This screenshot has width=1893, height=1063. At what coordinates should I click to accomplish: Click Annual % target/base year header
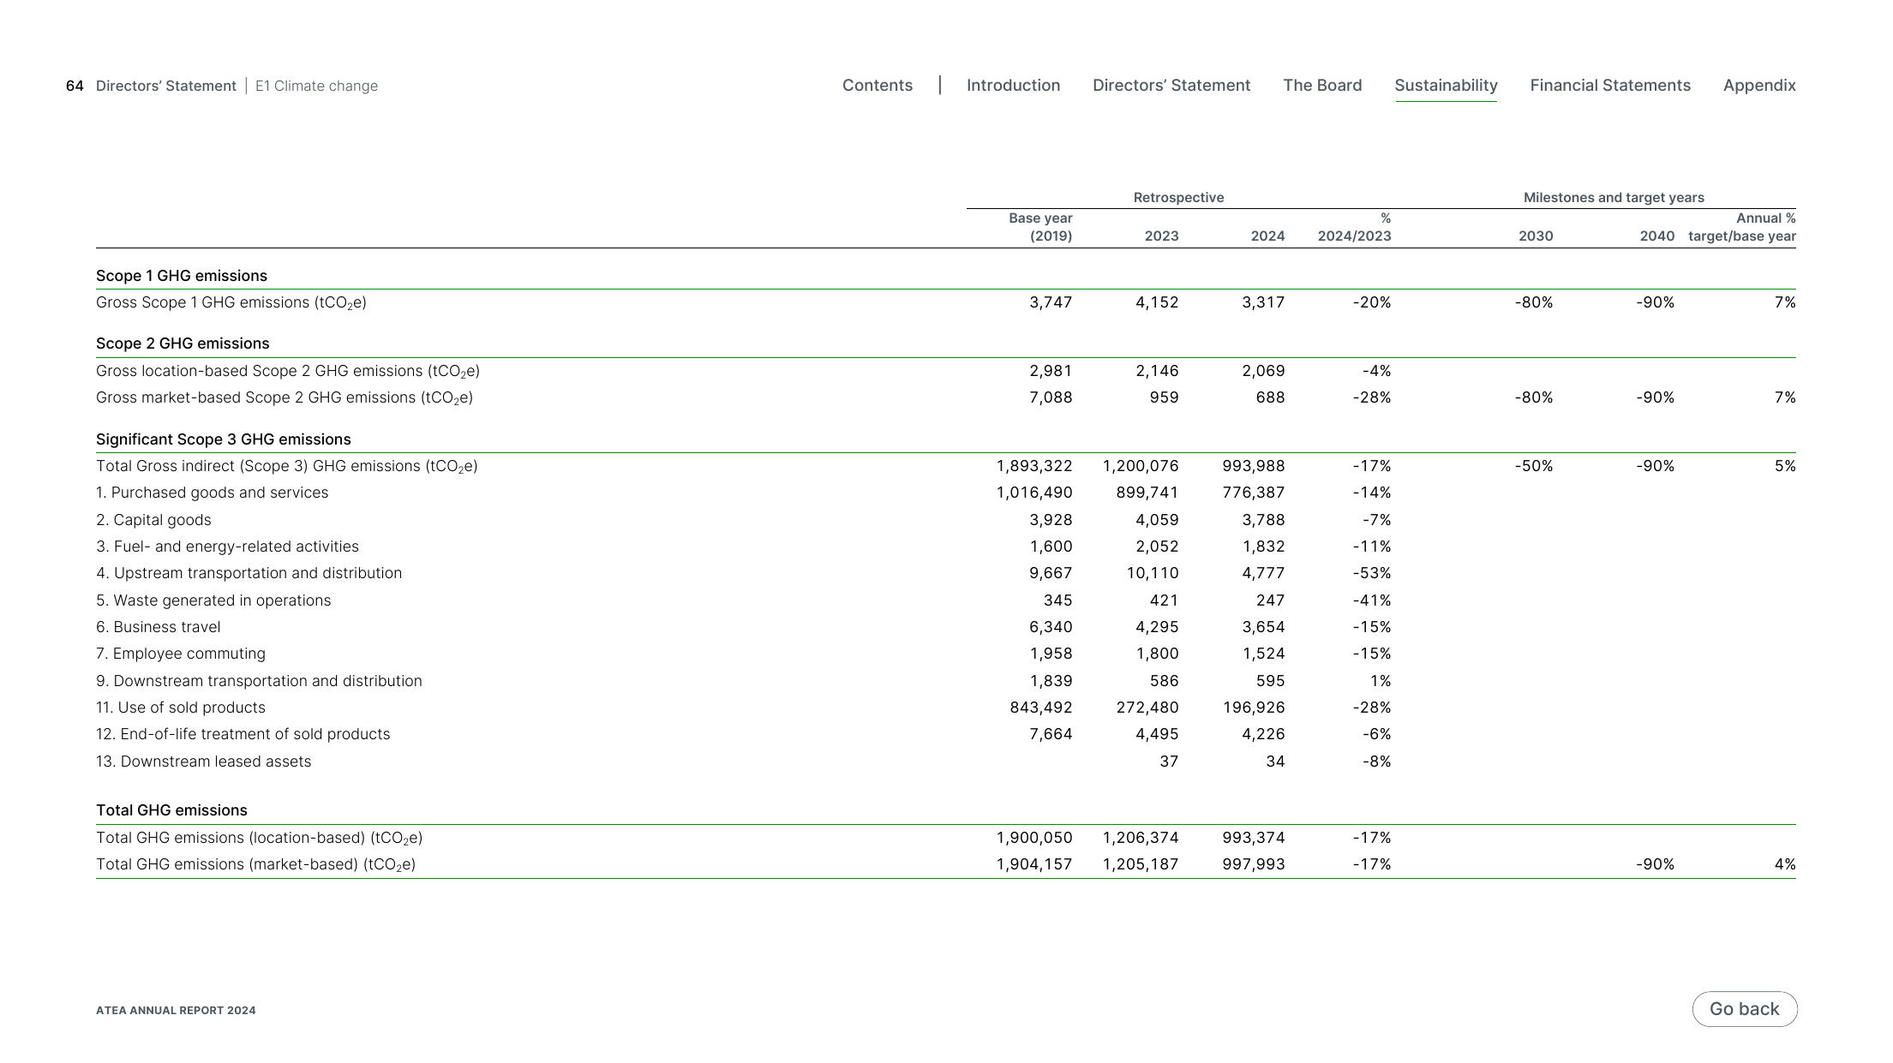point(1741,227)
